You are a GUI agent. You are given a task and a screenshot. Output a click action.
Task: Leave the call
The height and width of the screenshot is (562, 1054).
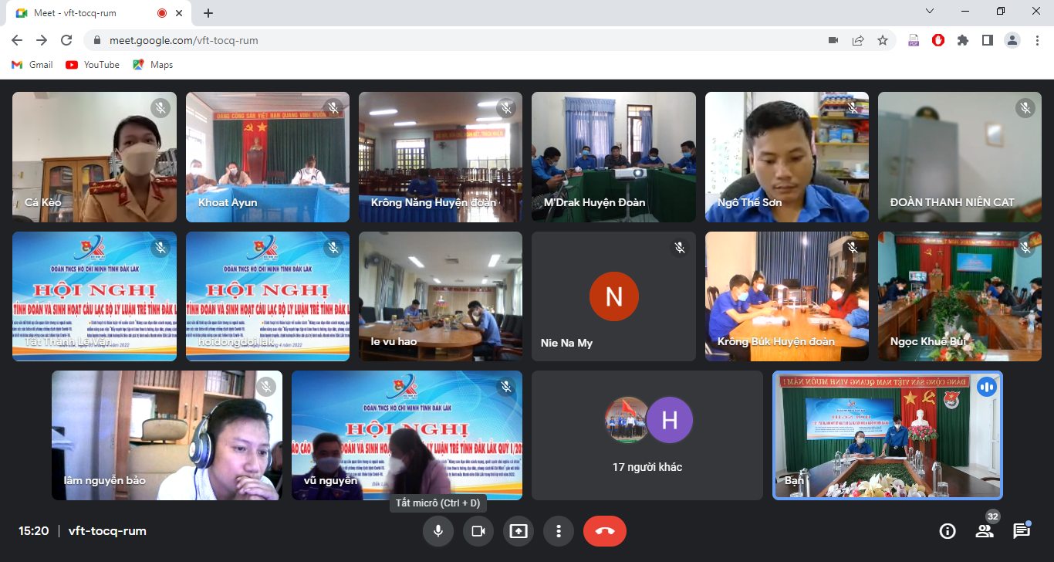pos(605,530)
